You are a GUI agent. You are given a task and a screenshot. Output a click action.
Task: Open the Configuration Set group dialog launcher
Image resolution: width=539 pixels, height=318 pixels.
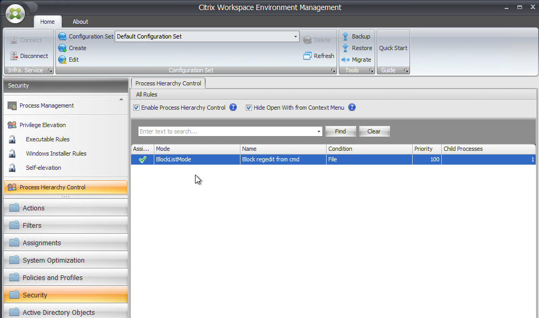coord(333,70)
